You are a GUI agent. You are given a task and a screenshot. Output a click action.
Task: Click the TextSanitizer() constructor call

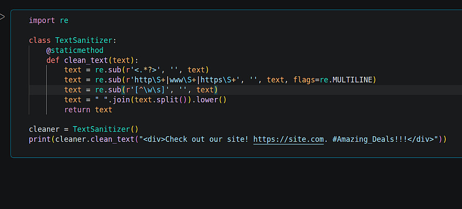pos(105,129)
